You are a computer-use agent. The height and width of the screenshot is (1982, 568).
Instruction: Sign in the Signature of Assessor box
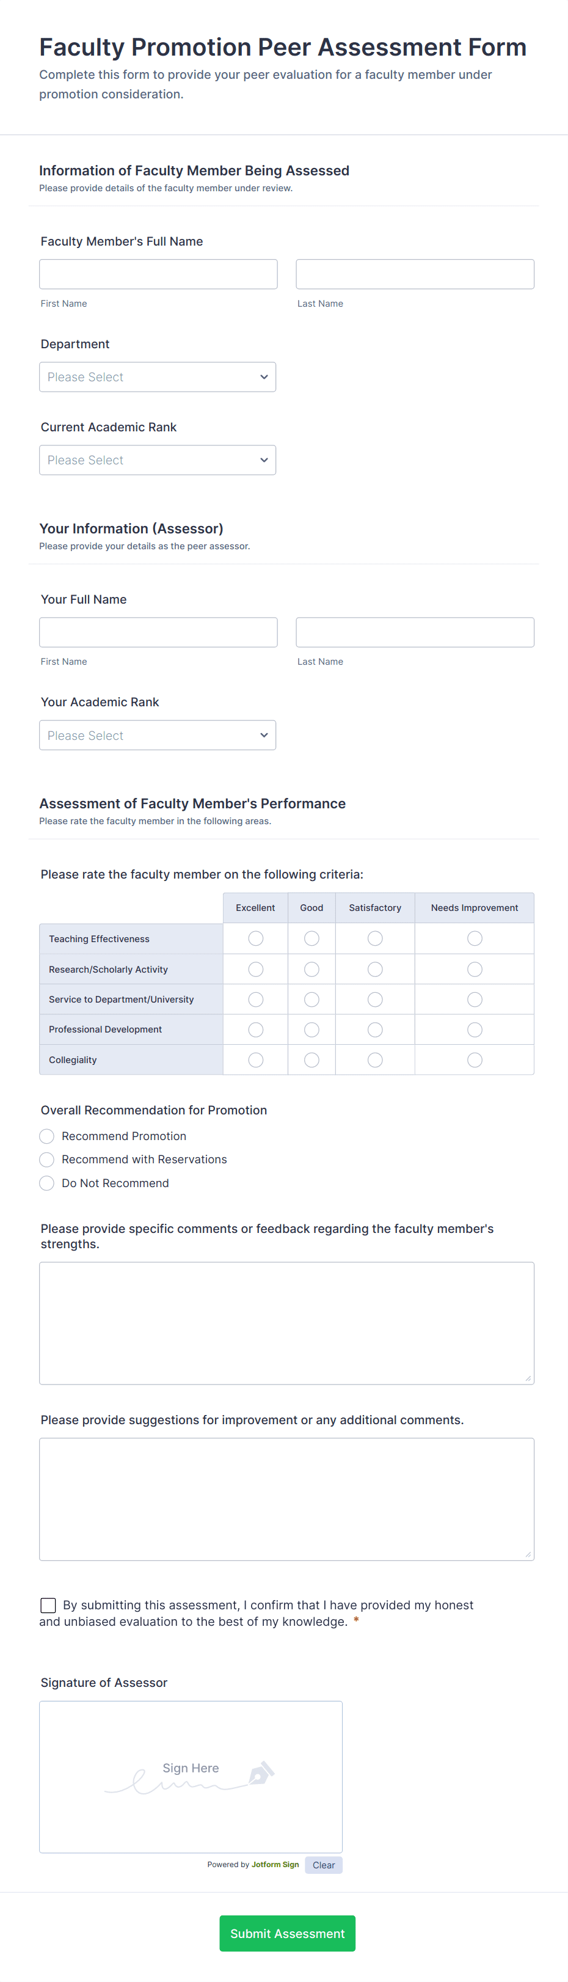point(191,1776)
